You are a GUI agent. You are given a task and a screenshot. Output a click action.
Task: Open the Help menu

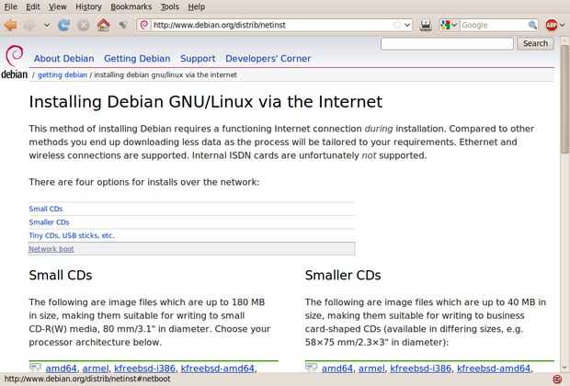197,6
